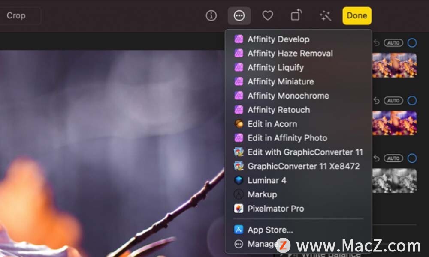Reset the topmost adjustment with its undo arrow
Image resolution: width=429 pixels, height=257 pixels.
pyautogui.click(x=377, y=43)
